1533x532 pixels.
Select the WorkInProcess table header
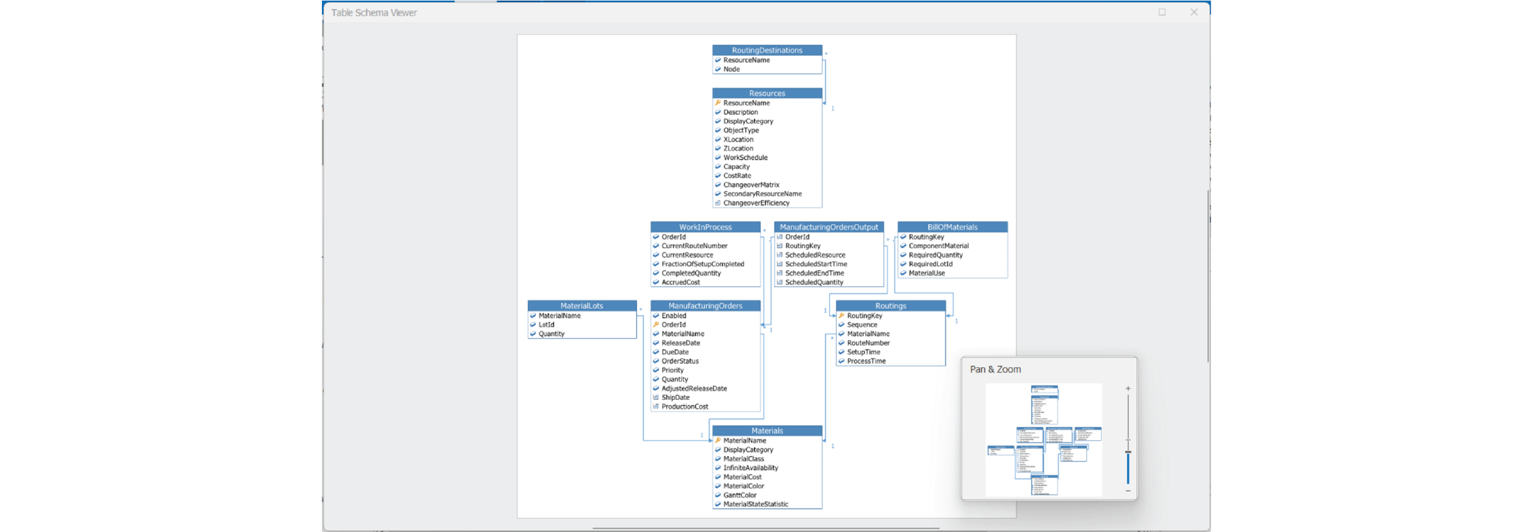pyautogui.click(x=705, y=228)
